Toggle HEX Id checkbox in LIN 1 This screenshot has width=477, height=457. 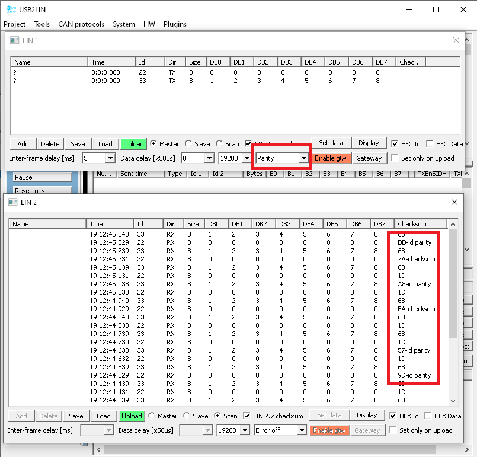click(x=395, y=143)
